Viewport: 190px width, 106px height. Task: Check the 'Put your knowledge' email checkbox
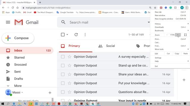coord(63,83)
